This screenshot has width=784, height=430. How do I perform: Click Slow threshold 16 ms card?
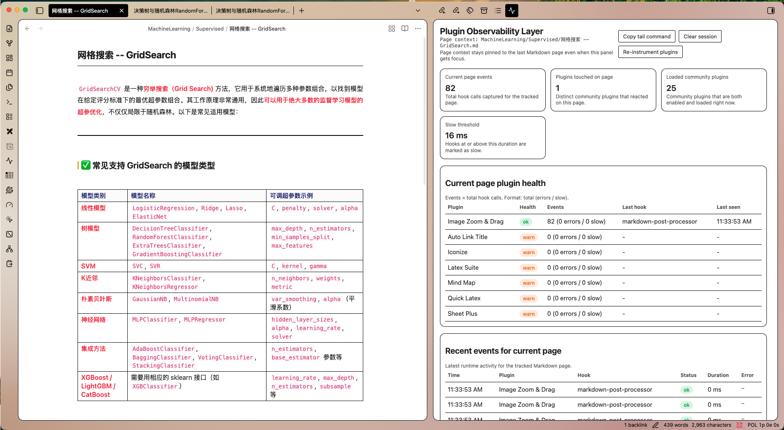coord(493,137)
